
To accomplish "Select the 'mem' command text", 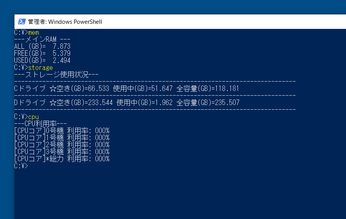I will tap(34, 32).
